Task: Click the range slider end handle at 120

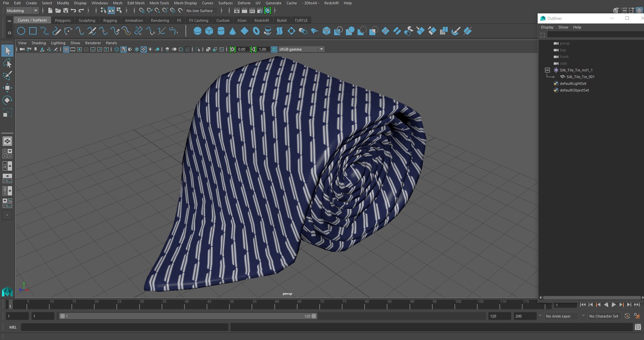Action: click(x=314, y=316)
